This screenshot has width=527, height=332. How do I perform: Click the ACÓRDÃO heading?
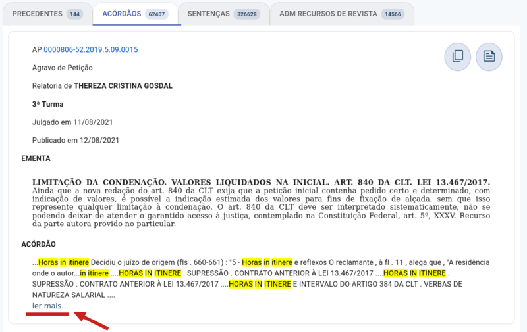tap(39, 244)
